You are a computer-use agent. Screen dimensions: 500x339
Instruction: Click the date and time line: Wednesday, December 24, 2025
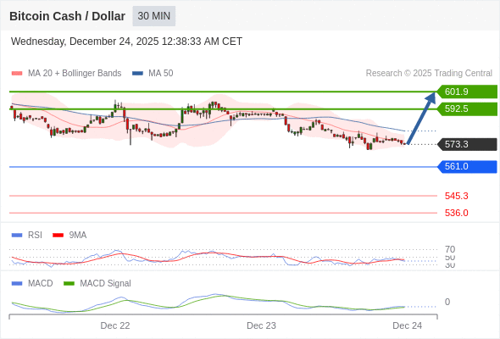point(126,42)
